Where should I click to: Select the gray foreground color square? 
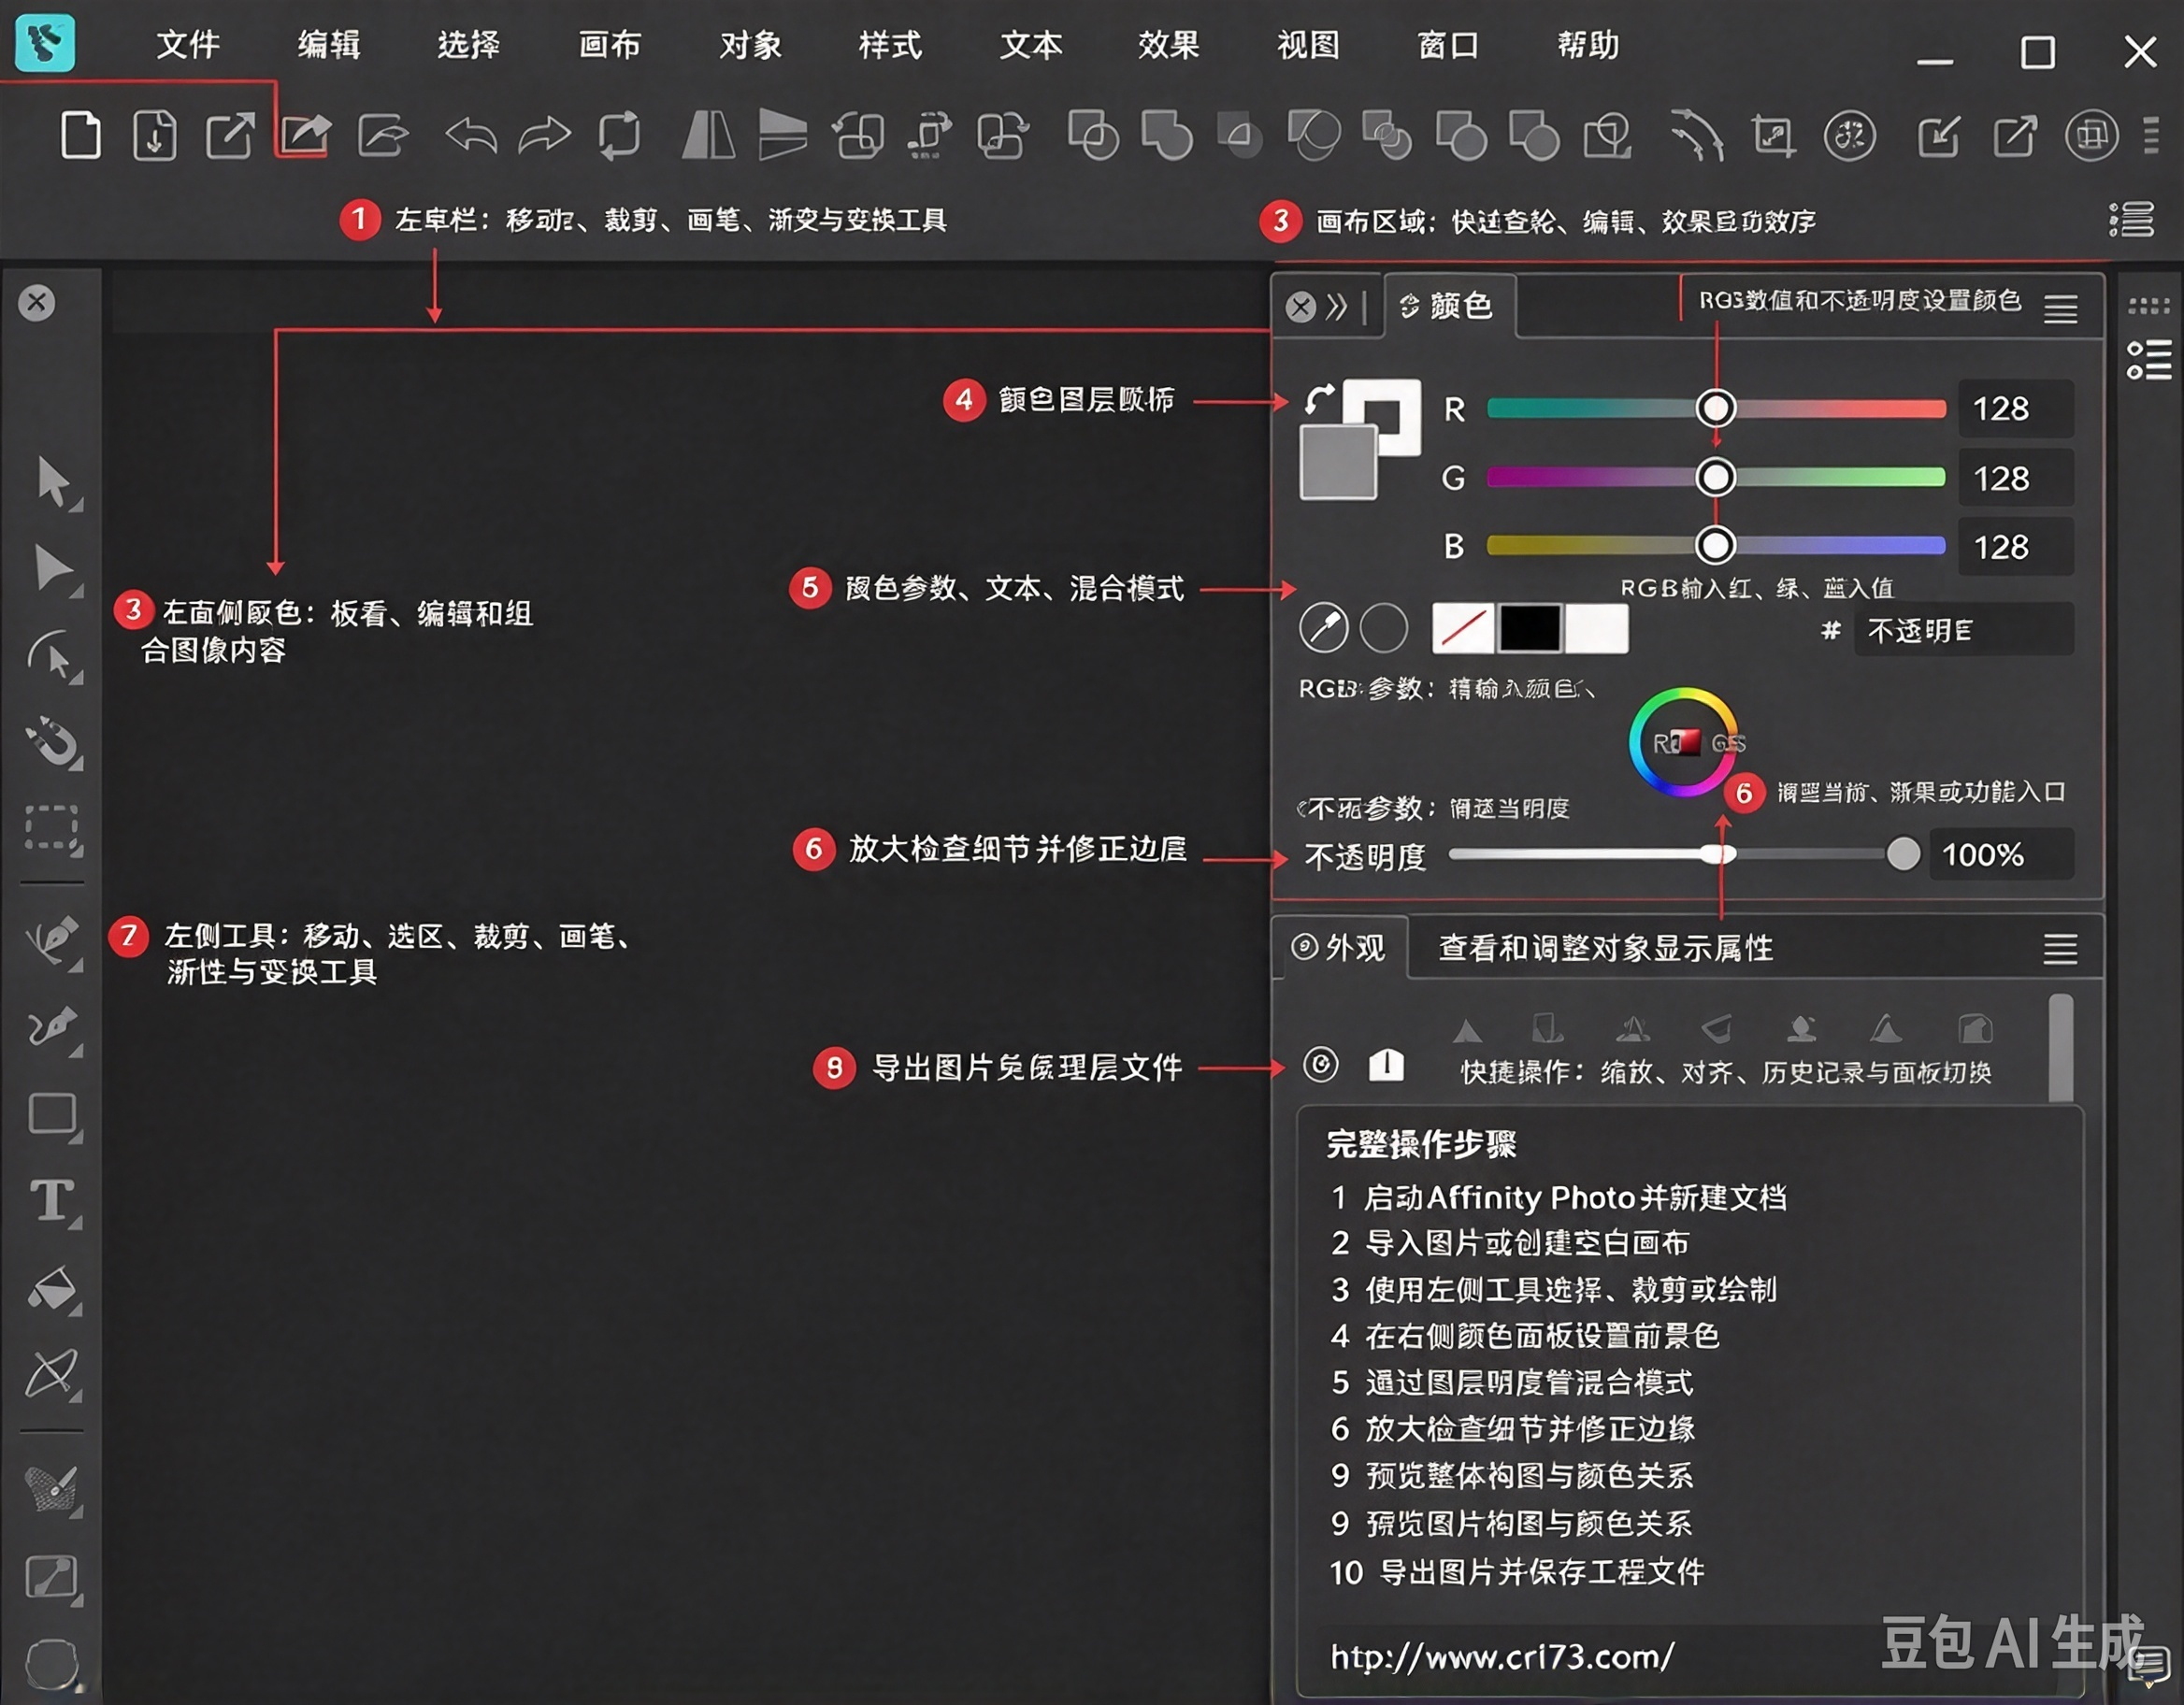1338,462
